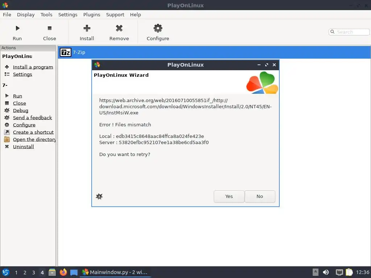Switch to workspace 2 in taskbar
371x278 pixels.
(x=25, y=273)
